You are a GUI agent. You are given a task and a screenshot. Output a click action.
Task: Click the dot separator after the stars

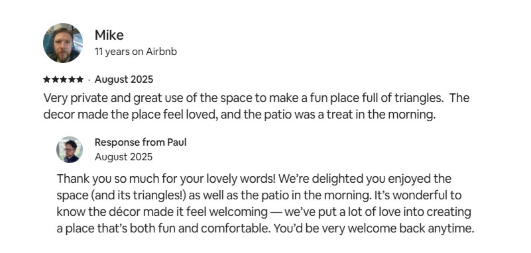[x=89, y=80]
